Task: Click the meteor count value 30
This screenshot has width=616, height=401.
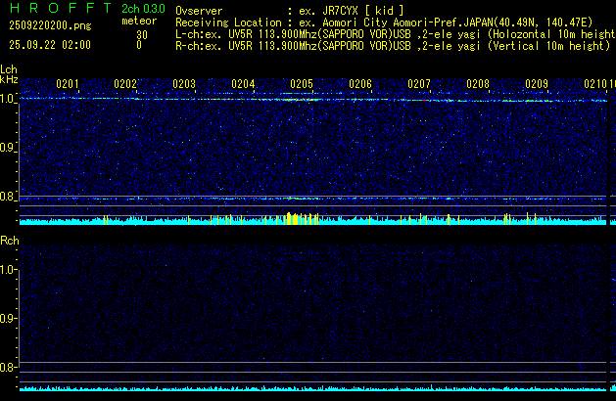Action: coord(142,34)
